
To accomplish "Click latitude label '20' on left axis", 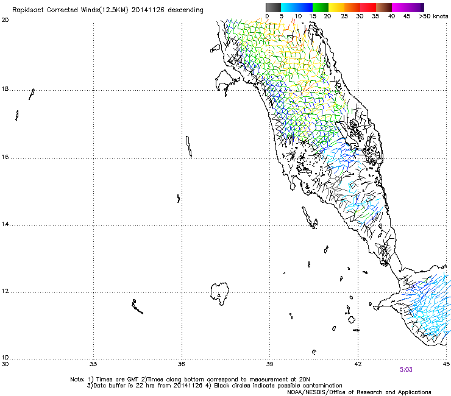I will point(5,20).
